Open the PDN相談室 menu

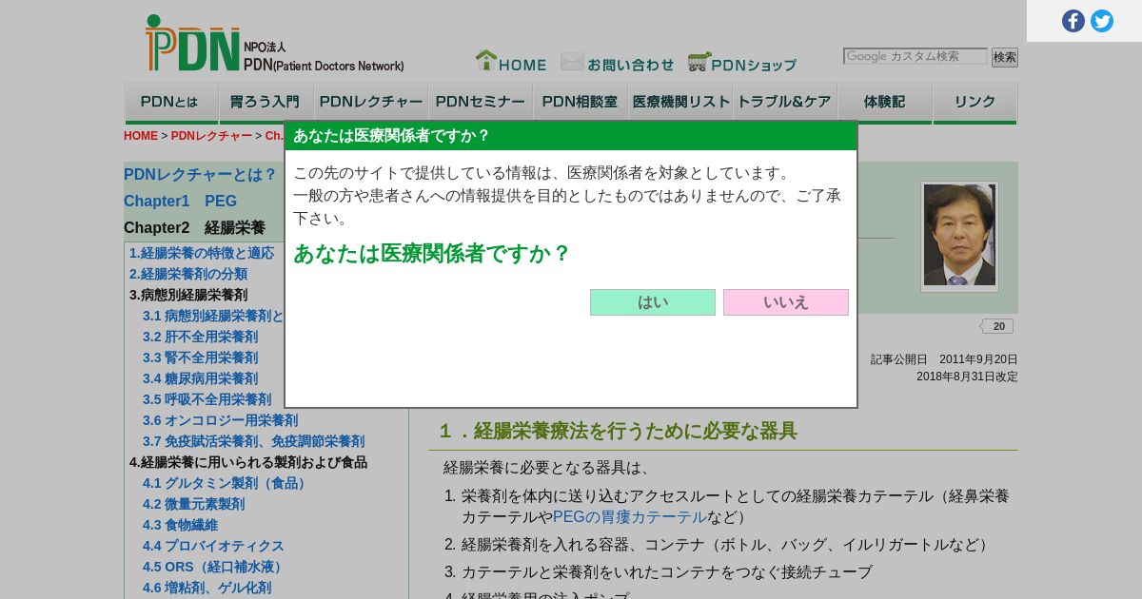click(581, 103)
